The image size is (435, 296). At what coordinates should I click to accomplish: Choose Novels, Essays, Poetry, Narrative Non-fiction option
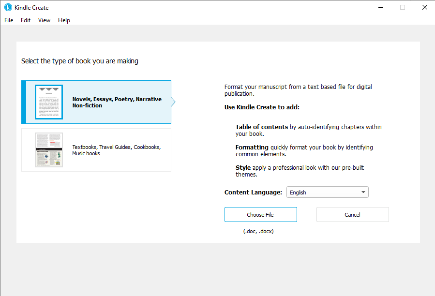coord(96,102)
